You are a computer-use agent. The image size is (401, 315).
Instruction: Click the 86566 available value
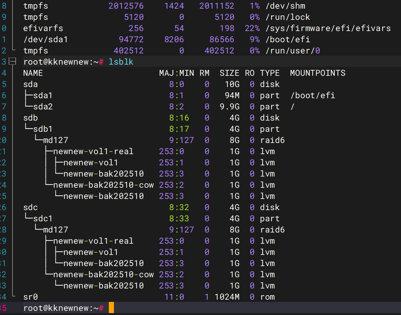[222, 39]
